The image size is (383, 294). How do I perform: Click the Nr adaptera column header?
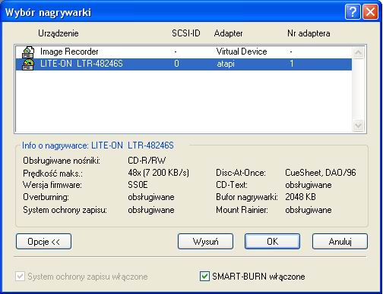coord(309,33)
